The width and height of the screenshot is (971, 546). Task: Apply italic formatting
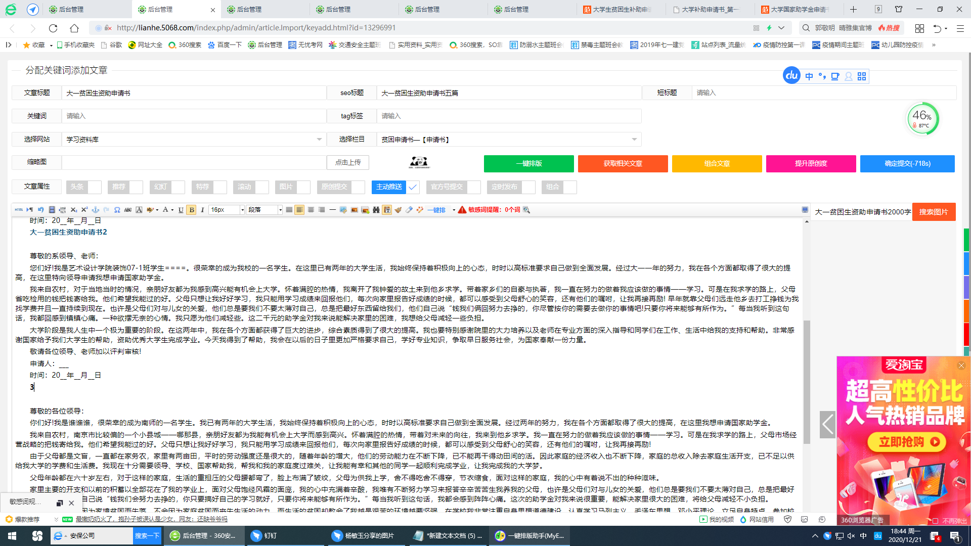coord(202,209)
